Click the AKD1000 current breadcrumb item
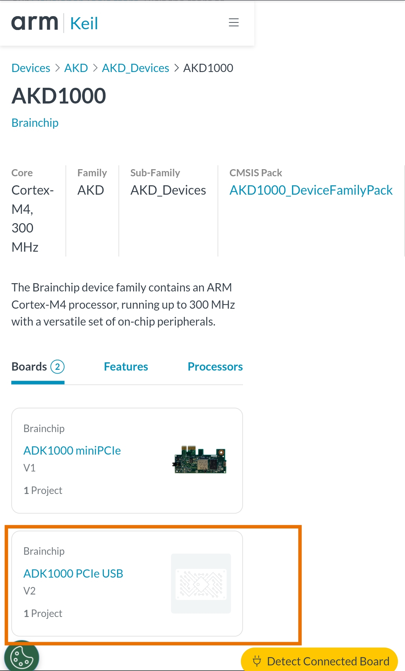Viewport: 405px width, 671px height. click(208, 68)
